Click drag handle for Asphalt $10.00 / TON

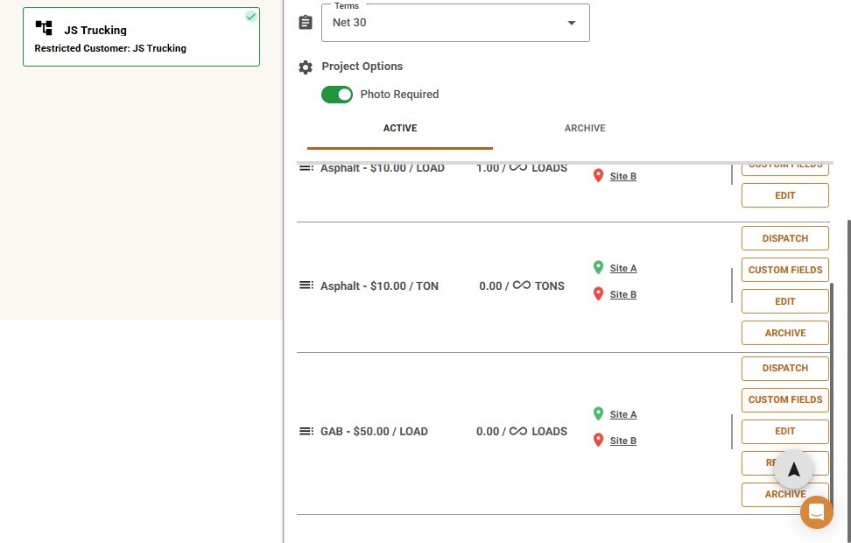click(306, 286)
